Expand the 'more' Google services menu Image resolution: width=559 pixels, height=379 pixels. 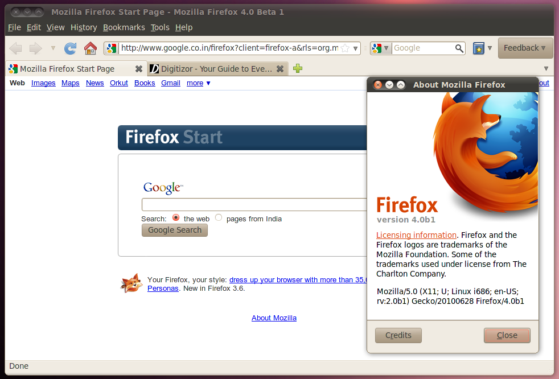(199, 83)
